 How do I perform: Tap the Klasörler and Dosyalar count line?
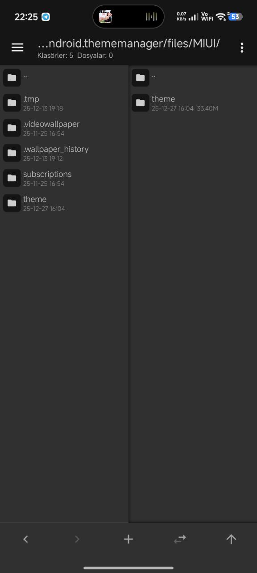tap(75, 56)
